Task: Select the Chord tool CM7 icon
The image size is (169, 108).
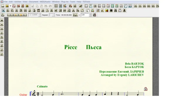Action: 65,11
